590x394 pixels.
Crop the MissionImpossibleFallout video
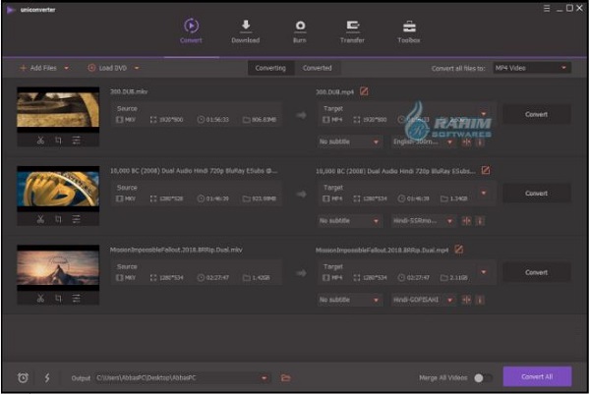tap(58, 299)
